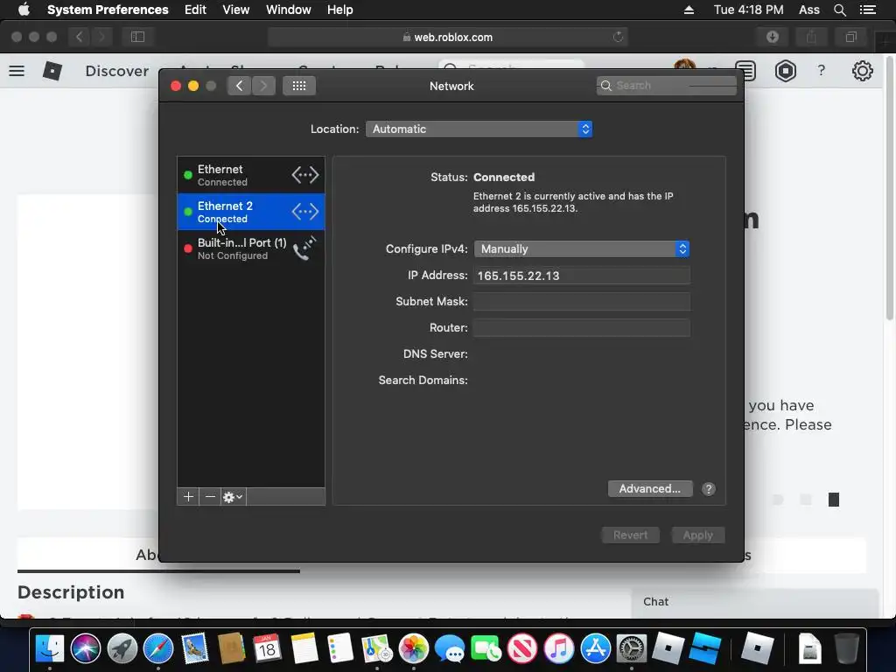Click the Router field
The width and height of the screenshot is (896, 672).
[x=582, y=328]
